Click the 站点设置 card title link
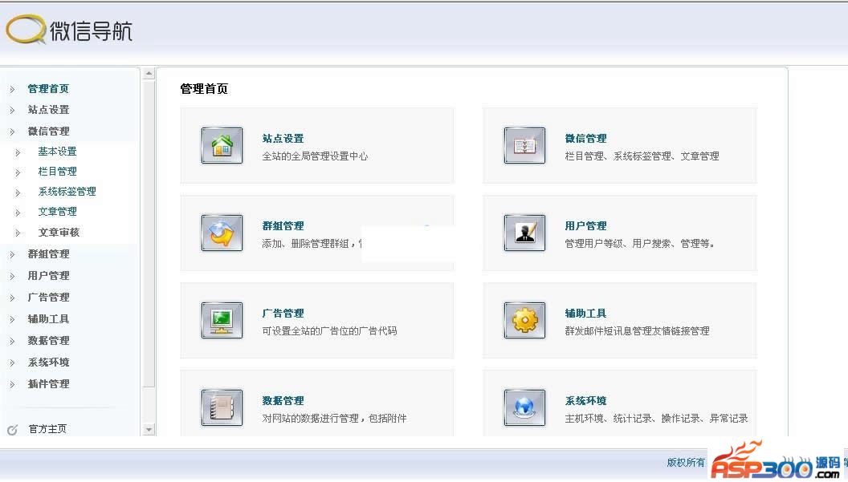This screenshot has height=482, width=848. 283,138
